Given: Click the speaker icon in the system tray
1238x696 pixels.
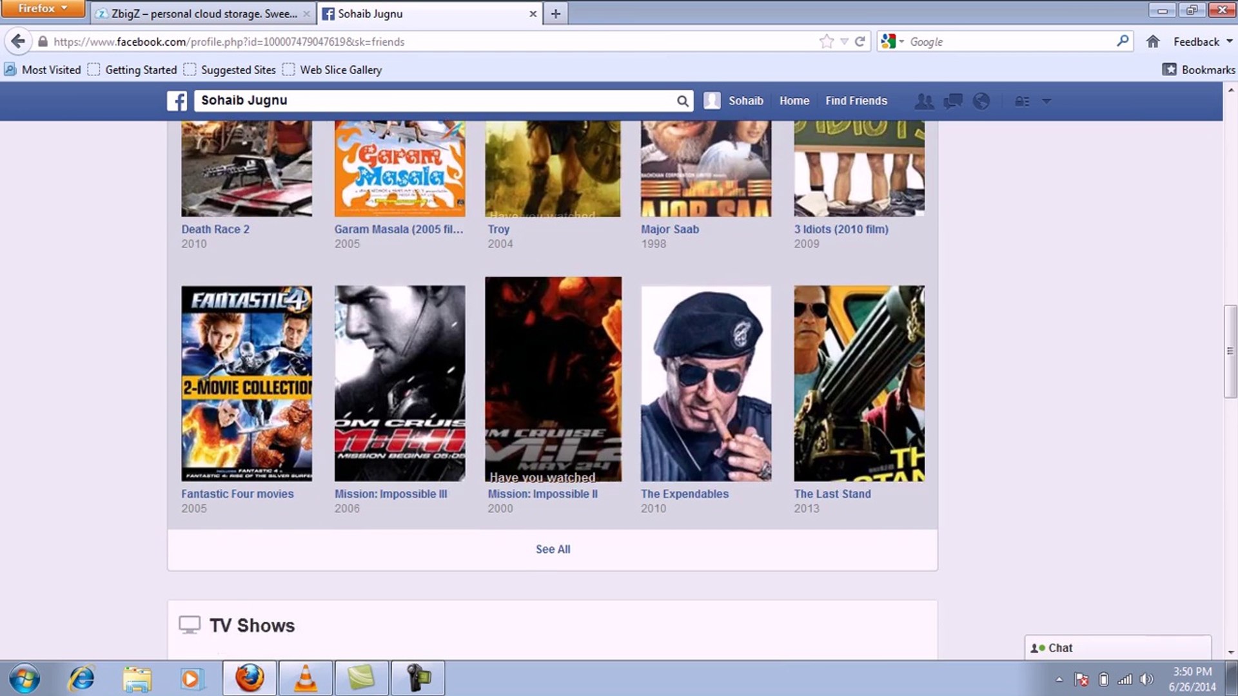Looking at the screenshot, I should 1146,678.
